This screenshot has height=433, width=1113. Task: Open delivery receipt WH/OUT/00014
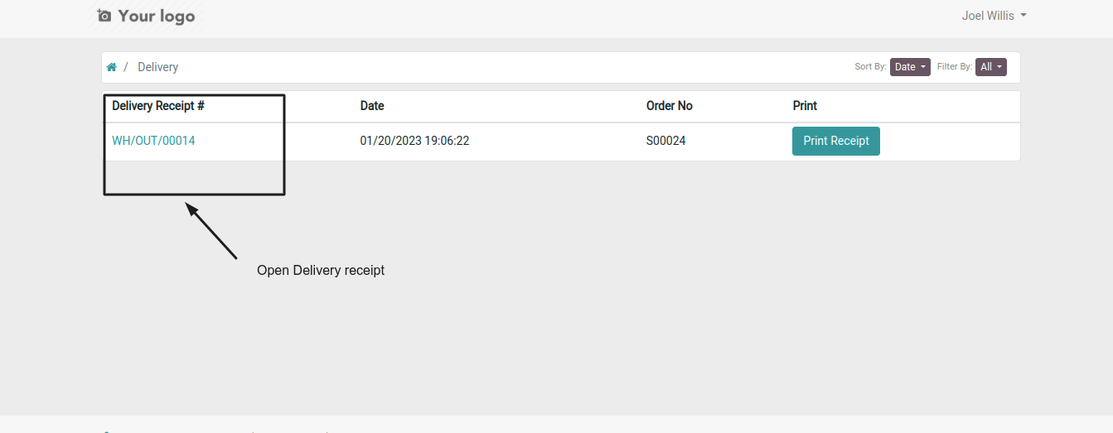pos(153,141)
